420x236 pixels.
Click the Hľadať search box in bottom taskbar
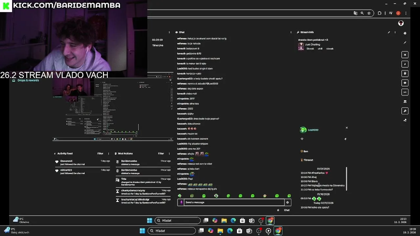171,231
